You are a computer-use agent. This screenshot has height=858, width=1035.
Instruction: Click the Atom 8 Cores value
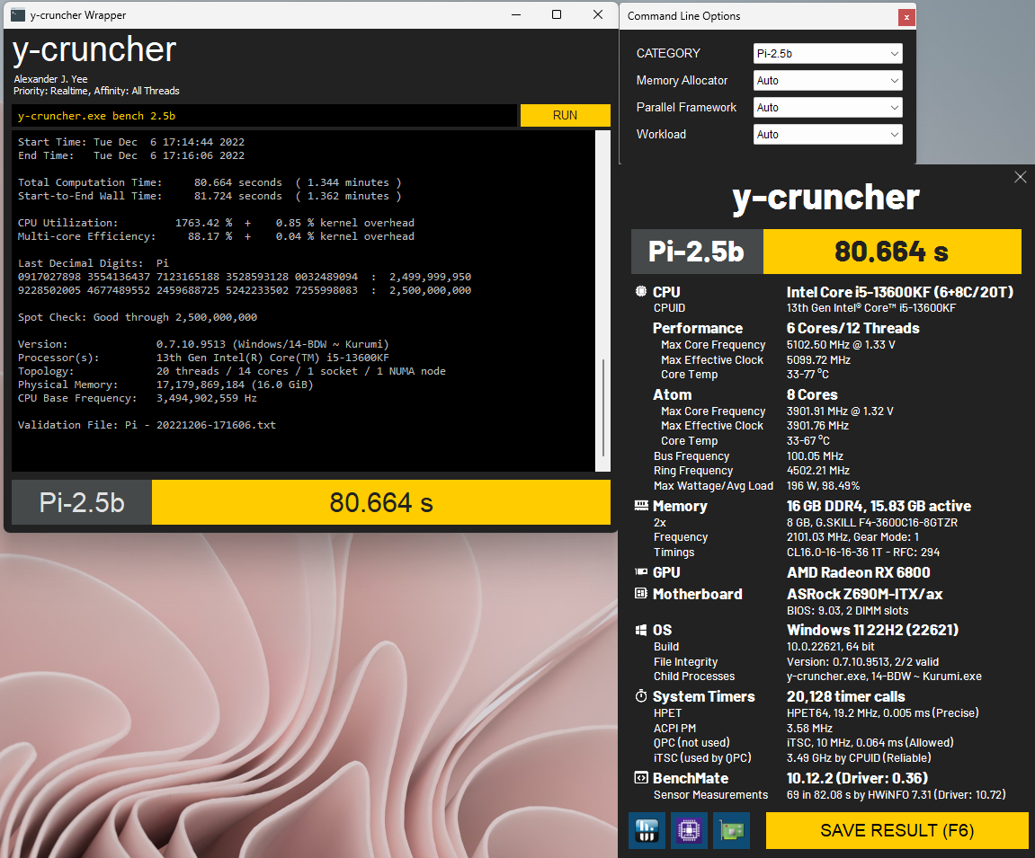coord(812,394)
